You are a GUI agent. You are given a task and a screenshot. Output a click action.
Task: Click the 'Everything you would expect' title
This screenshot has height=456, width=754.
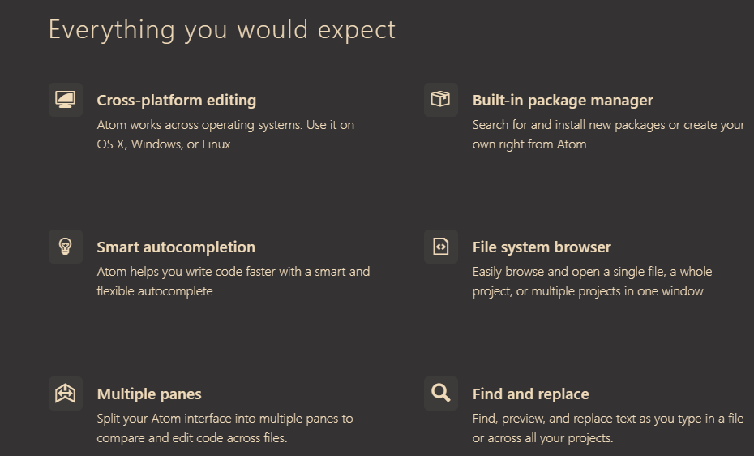222,30
